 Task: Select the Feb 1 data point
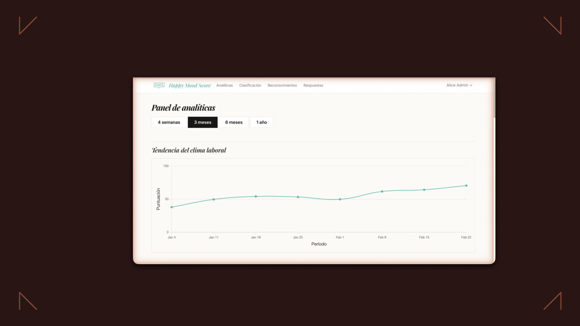click(x=340, y=199)
